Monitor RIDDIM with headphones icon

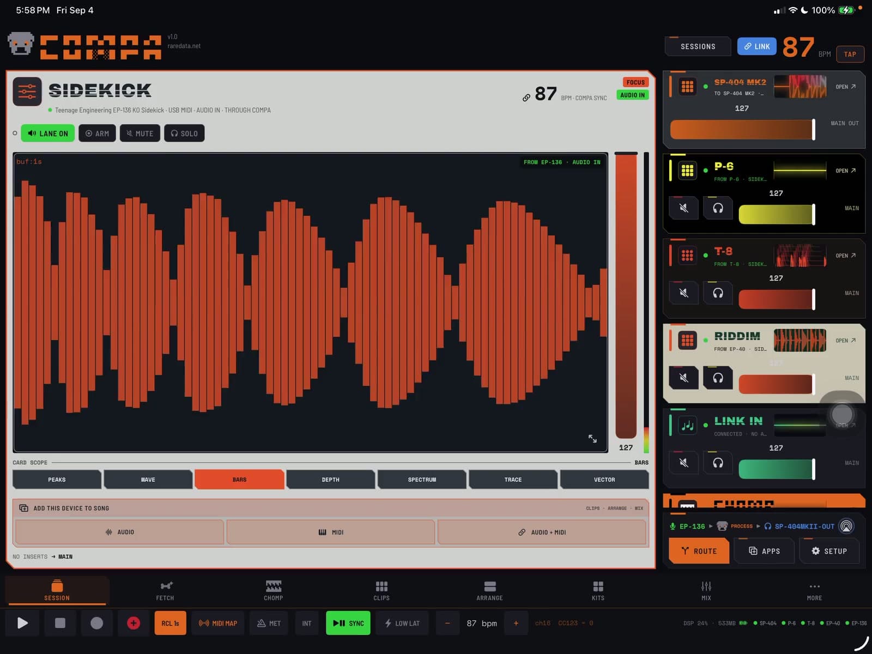[718, 378]
